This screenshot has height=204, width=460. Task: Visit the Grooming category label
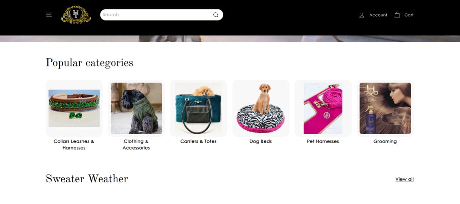click(385, 141)
